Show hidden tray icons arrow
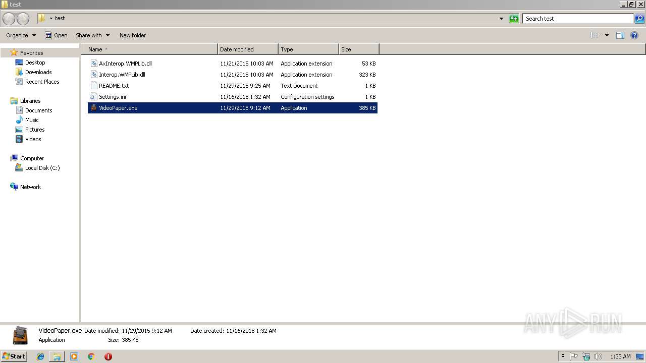646x363 pixels. pyautogui.click(x=563, y=356)
